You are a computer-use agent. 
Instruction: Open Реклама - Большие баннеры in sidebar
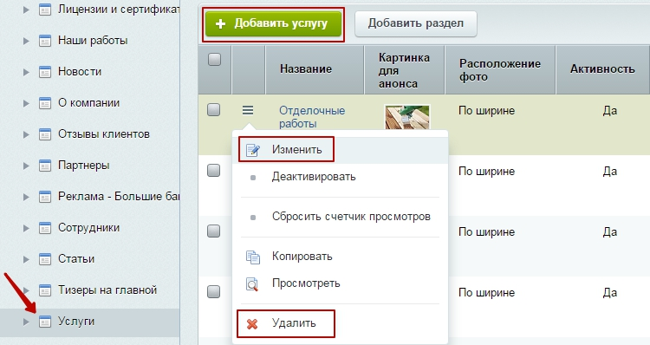pos(119,196)
